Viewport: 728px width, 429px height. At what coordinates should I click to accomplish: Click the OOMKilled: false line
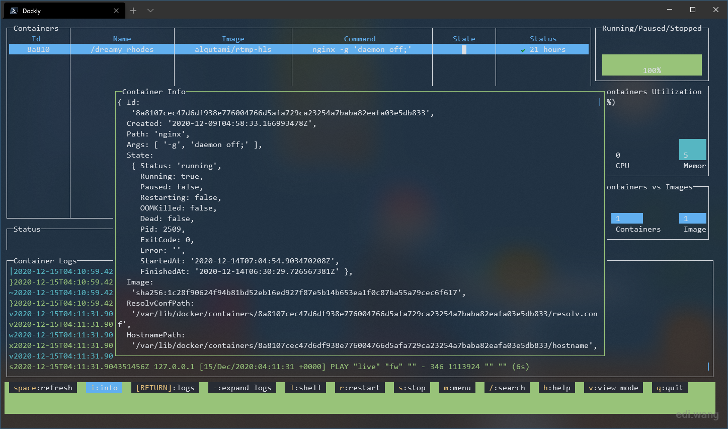178,208
